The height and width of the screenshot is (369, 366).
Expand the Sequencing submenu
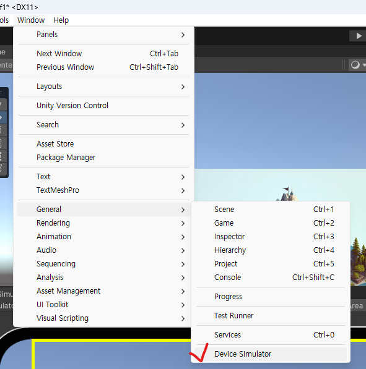click(x=104, y=264)
